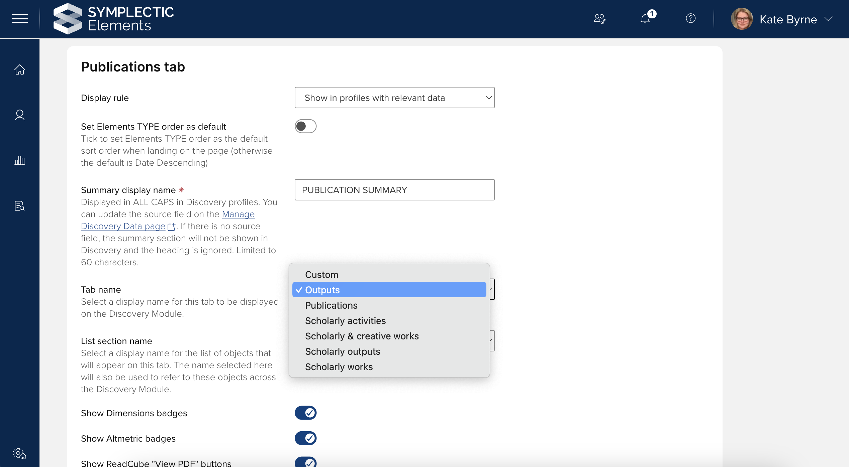849x467 pixels.
Task: Click the help question mark icon
Action: (x=690, y=18)
